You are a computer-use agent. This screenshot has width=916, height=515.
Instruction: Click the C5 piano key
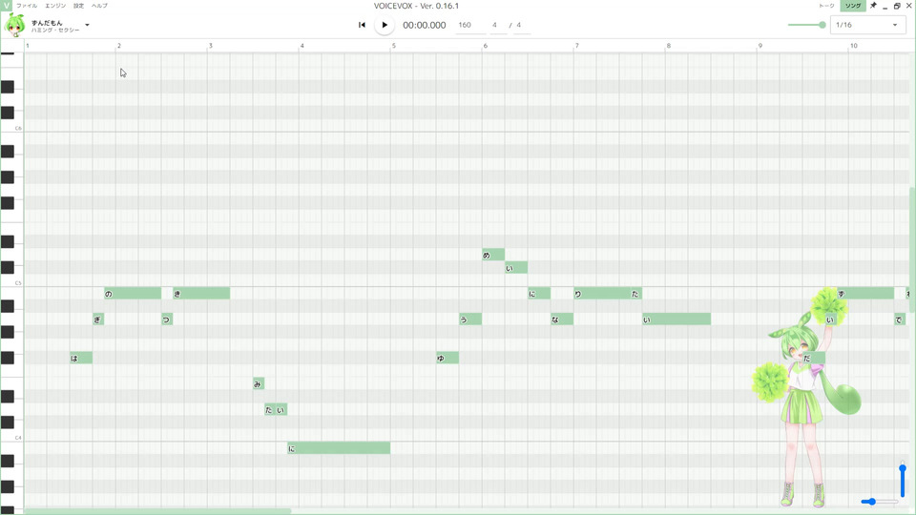pos(11,280)
